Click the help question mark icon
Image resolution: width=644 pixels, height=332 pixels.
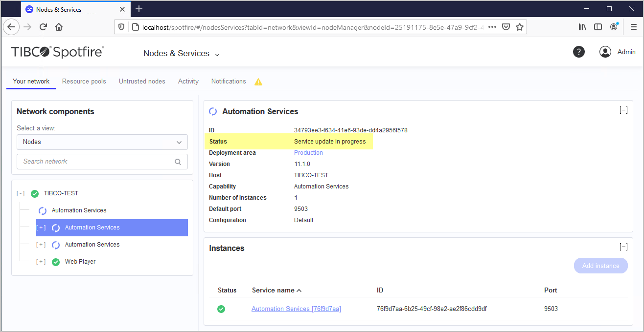click(x=579, y=52)
